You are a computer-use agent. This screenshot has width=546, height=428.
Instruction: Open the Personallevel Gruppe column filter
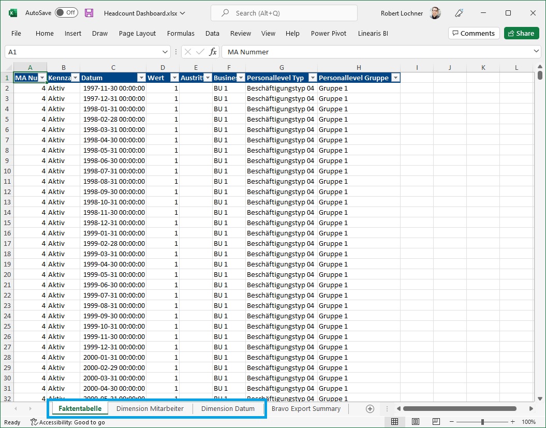(395, 77)
